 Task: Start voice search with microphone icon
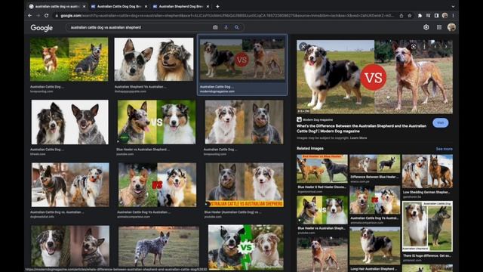tap(226, 27)
